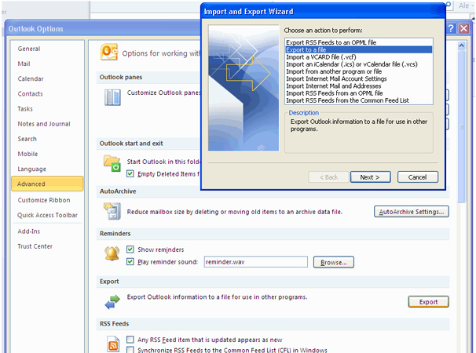Close the Outlook Options dialog
This screenshot has height=353, width=476.
click(463, 28)
